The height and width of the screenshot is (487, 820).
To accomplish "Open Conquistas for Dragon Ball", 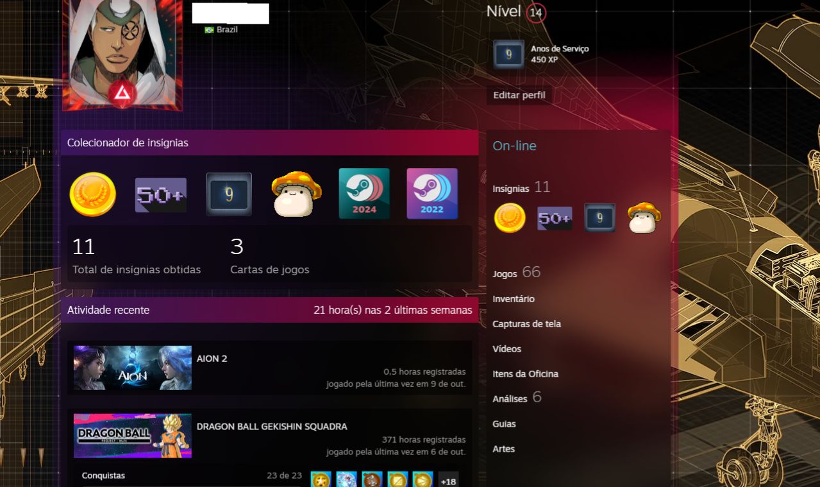I will tap(103, 476).
